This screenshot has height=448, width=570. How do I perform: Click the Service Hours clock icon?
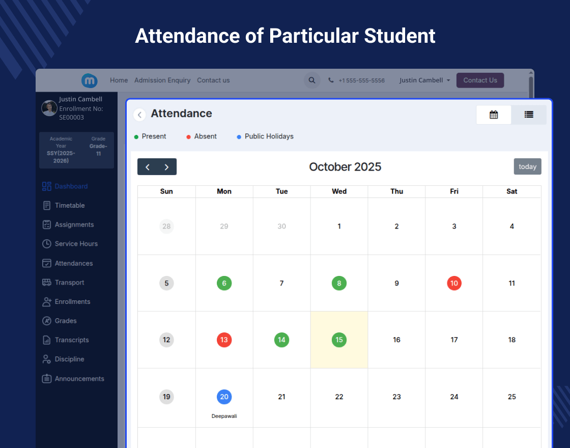click(46, 244)
